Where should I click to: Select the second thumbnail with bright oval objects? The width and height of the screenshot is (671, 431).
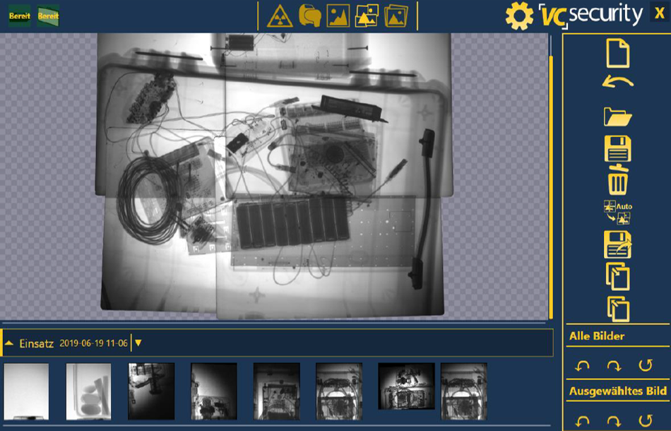tap(88, 391)
